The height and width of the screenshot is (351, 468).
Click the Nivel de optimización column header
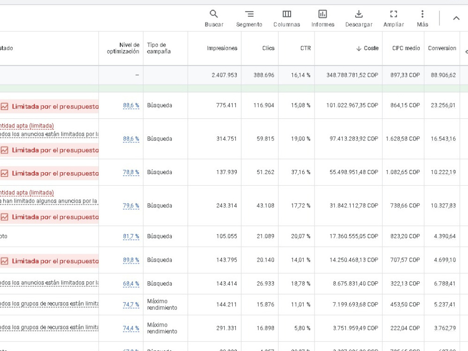pos(123,48)
